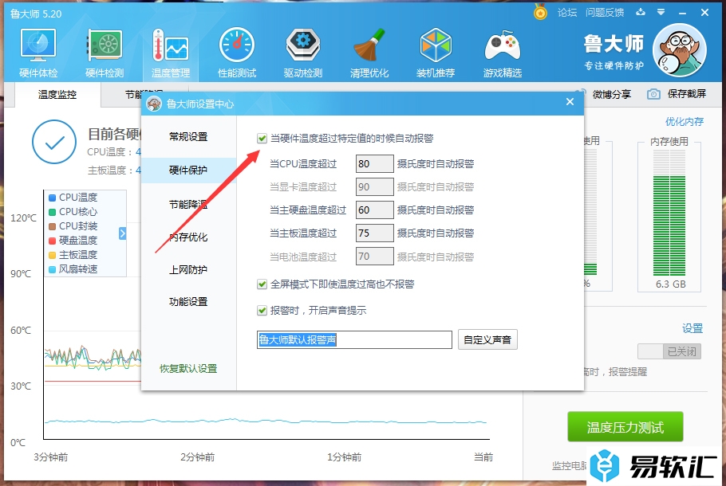Click the gold medal icon in title bar
The width and height of the screenshot is (726, 486).
540,12
